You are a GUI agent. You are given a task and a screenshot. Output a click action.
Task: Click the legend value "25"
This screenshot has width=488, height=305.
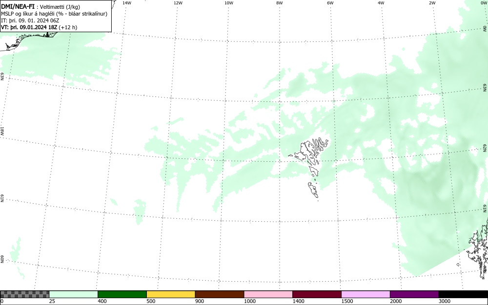coord(52,301)
